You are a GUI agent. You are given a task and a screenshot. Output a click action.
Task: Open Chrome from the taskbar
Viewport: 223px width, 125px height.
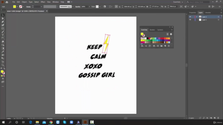(x=51, y=122)
